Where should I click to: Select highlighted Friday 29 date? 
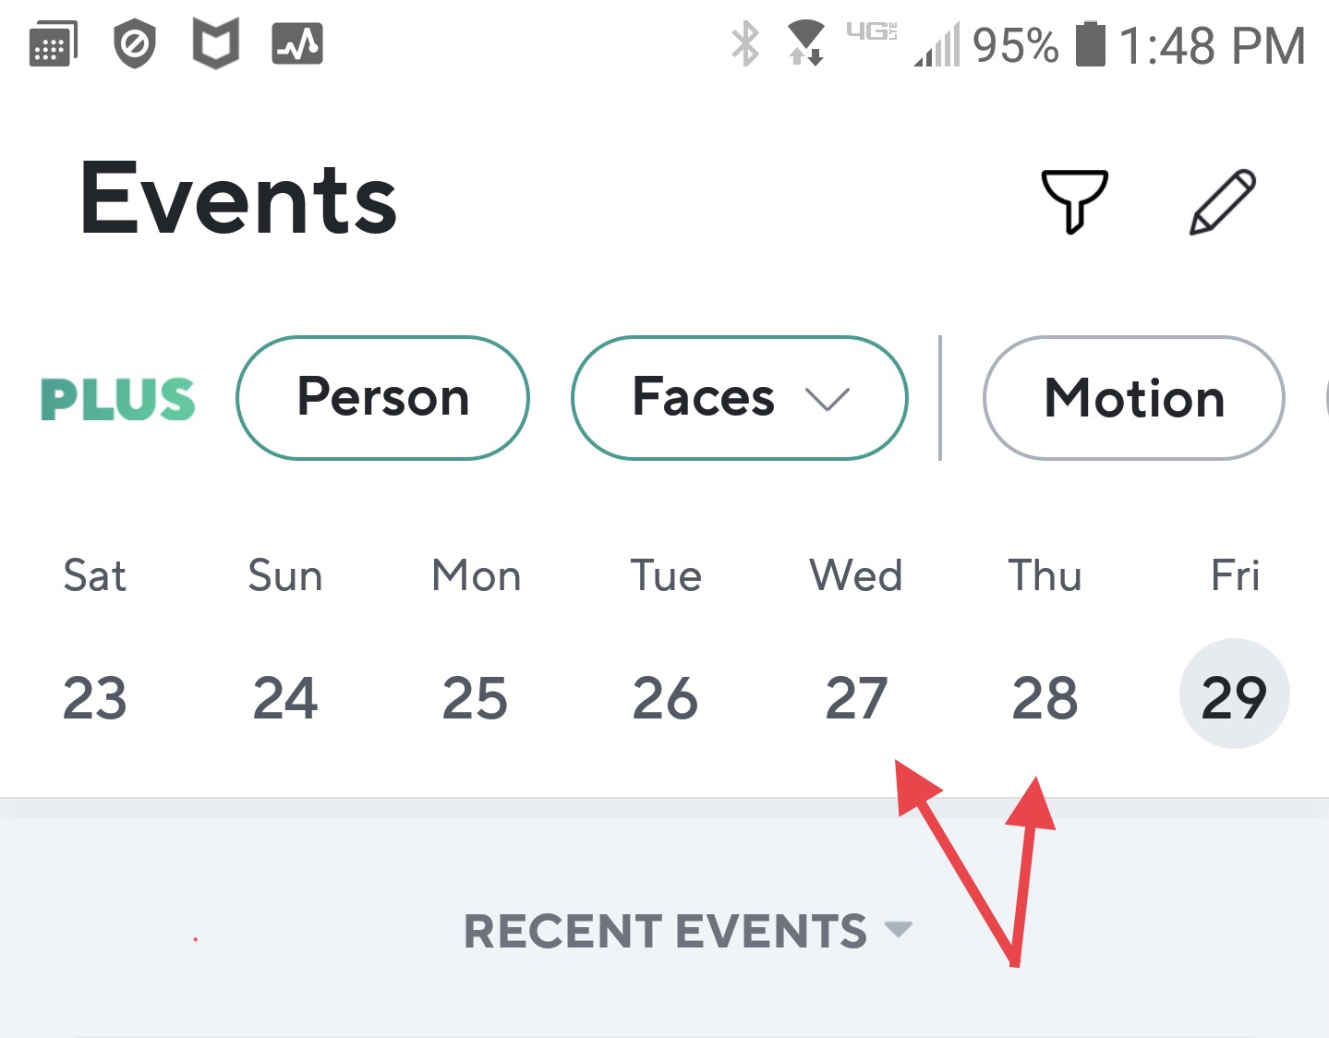point(1234,694)
